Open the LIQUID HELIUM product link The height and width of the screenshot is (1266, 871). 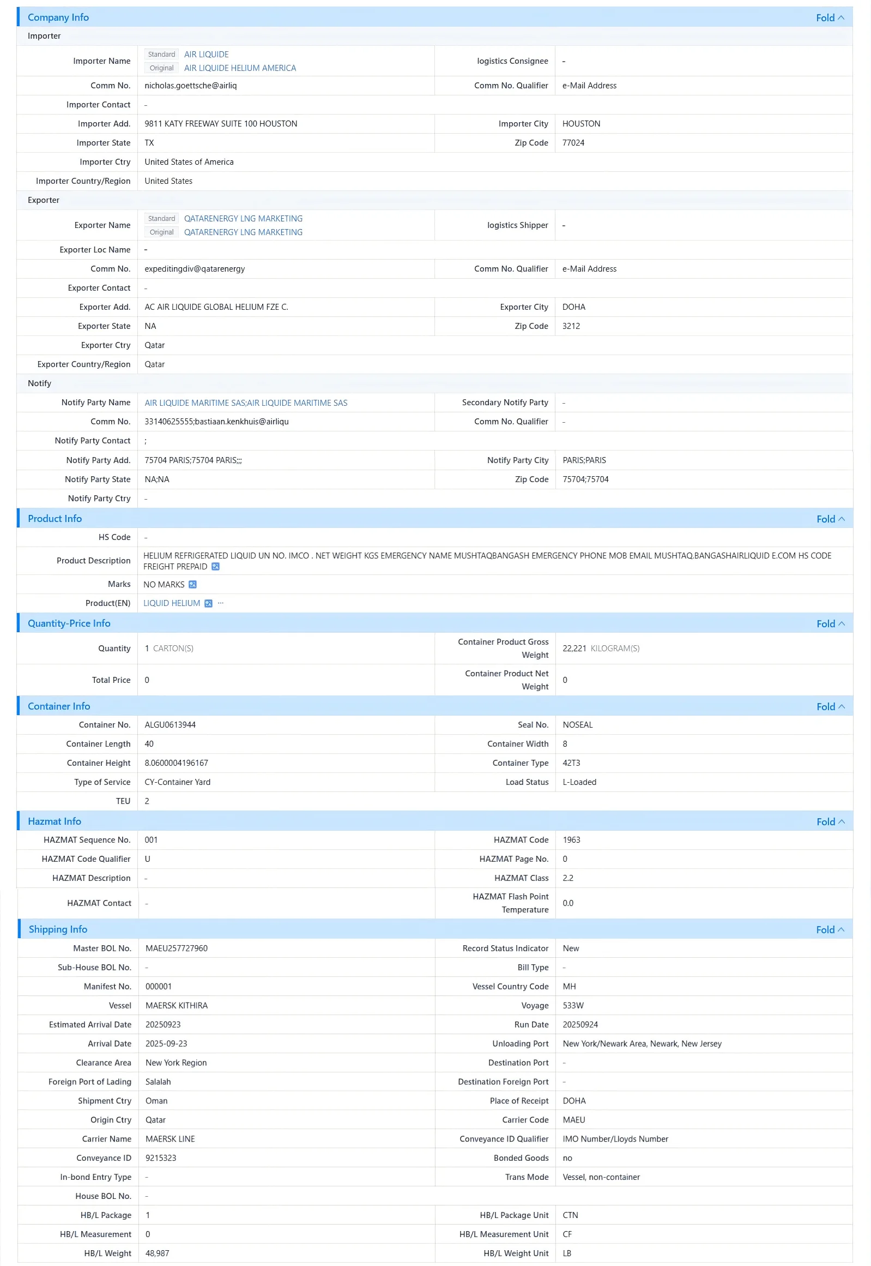tap(172, 603)
